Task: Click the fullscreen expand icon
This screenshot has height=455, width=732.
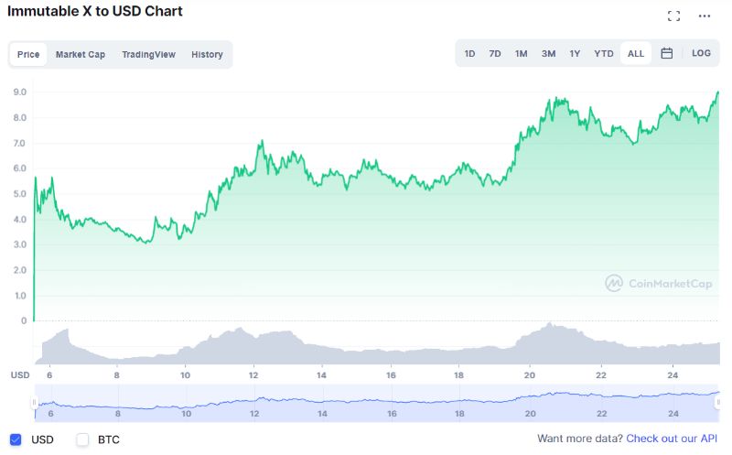Action: click(673, 16)
